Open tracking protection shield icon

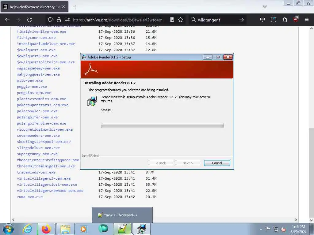50,20
